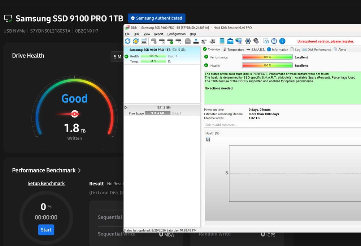This screenshot has height=246, width=361.
Task: Click the speaker sound toolbar icon
Action: point(256,41)
